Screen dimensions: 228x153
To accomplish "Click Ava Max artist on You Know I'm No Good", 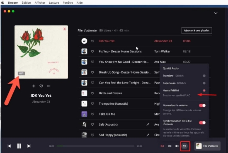I will [160, 62].
